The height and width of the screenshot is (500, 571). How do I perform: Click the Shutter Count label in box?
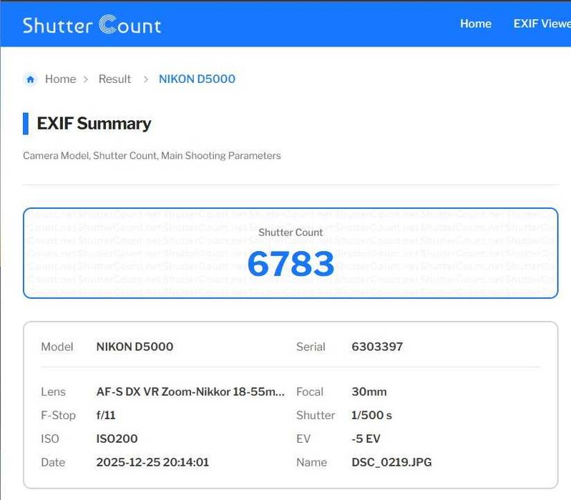click(291, 232)
